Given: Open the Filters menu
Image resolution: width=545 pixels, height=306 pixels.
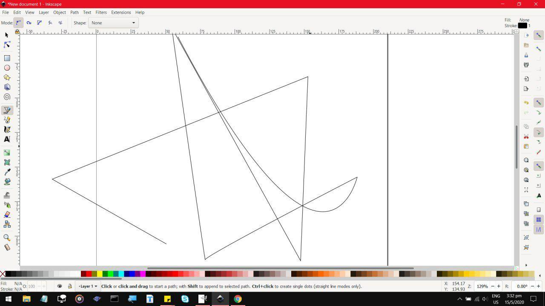Looking at the screenshot, I should click(x=101, y=12).
